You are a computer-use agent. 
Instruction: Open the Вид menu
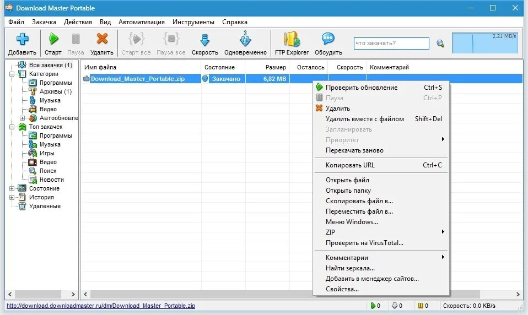point(105,22)
